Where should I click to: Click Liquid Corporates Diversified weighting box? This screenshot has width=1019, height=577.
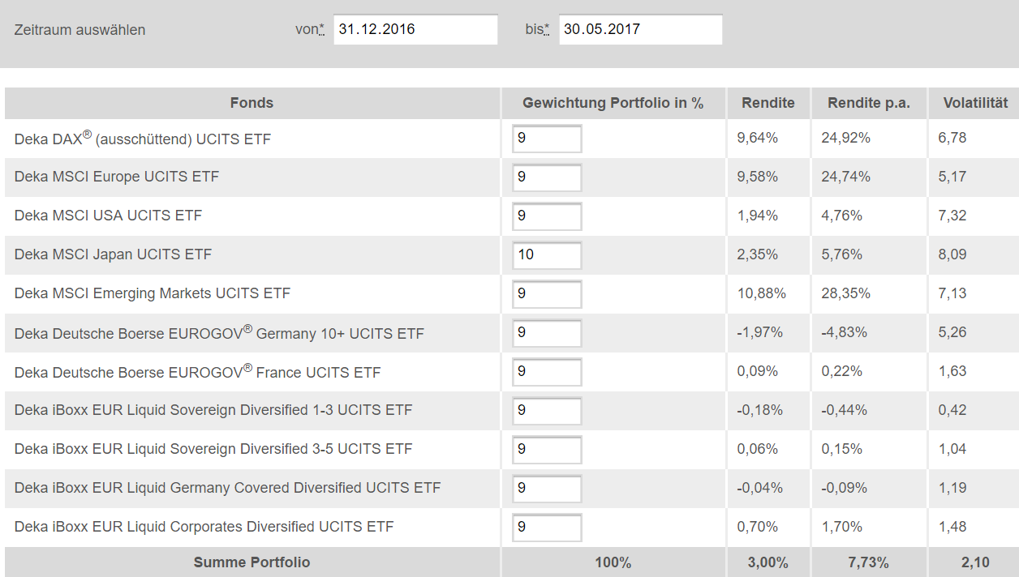(547, 528)
